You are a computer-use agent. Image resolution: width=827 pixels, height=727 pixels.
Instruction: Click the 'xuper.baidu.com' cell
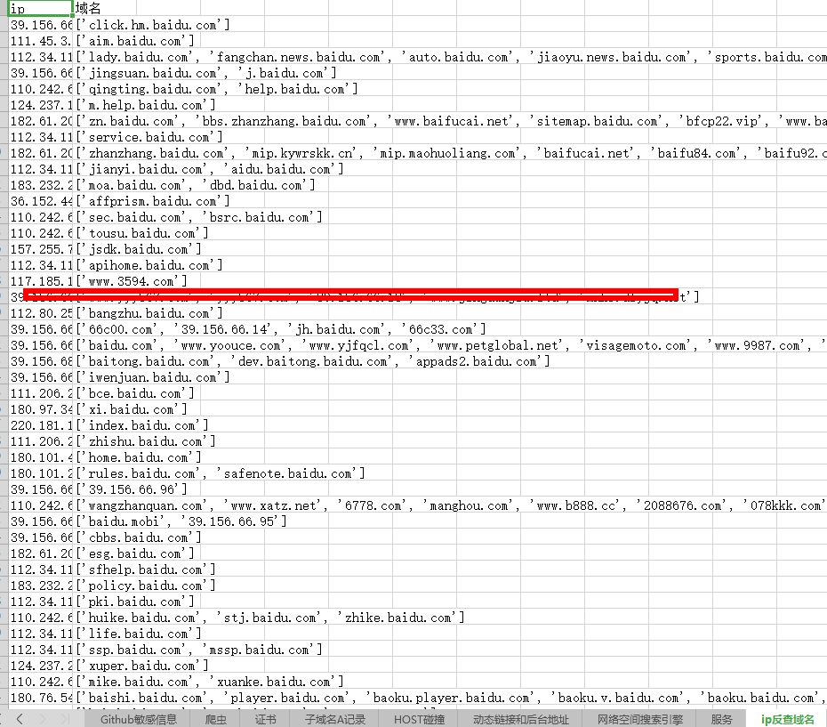point(142,666)
